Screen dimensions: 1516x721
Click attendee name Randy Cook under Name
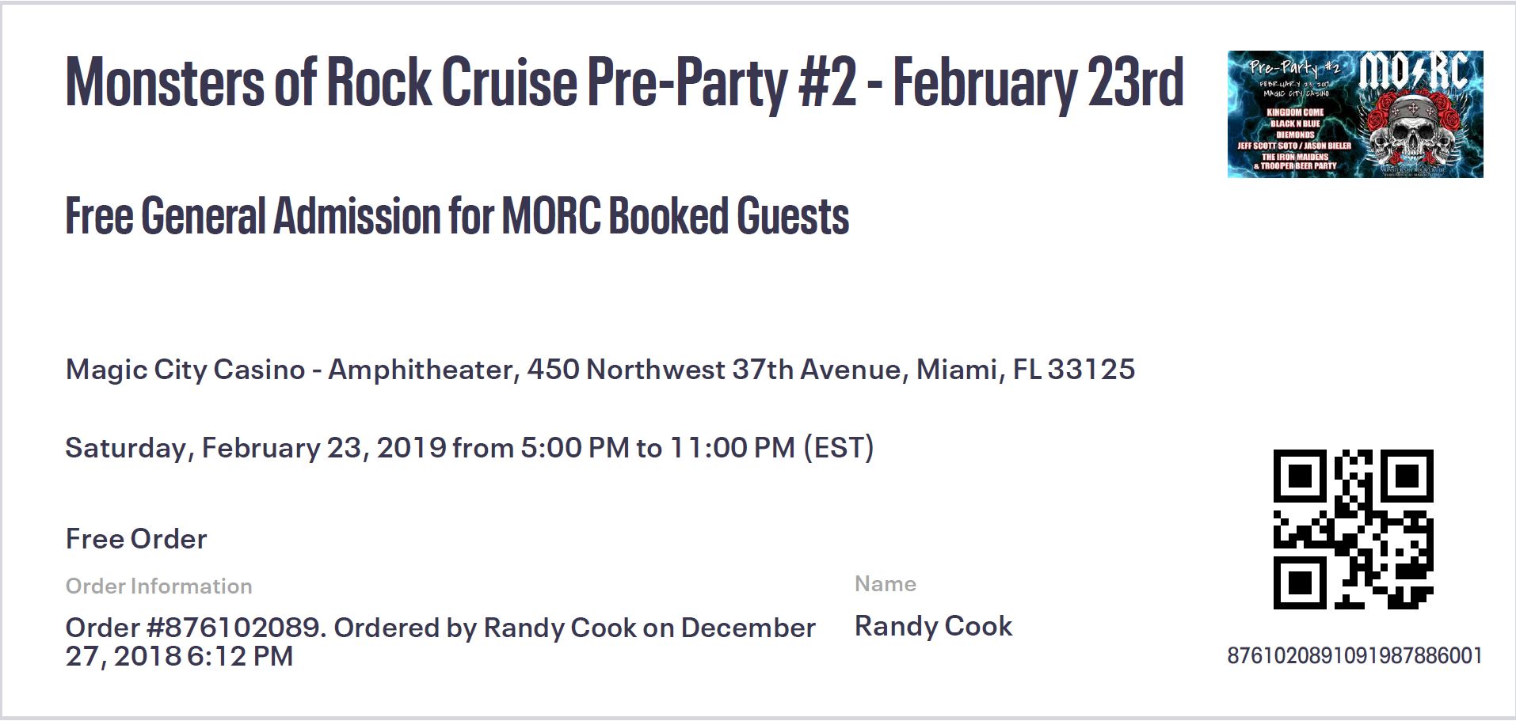point(933,626)
